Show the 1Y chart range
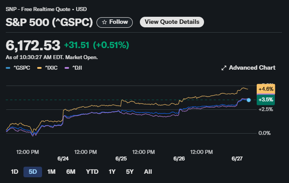The height and width of the screenshot is (183, 289). point(112,172)
